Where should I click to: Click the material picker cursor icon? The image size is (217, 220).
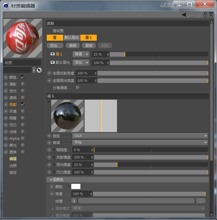click(x=39, y=70)
